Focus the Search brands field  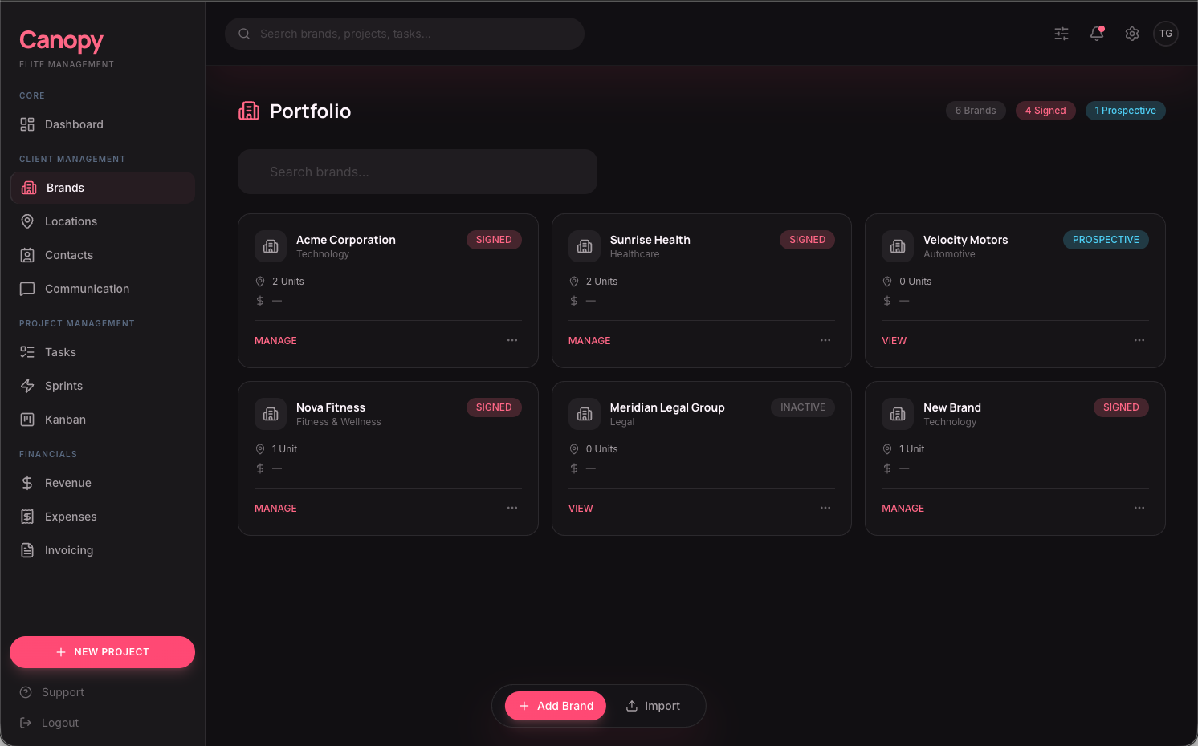point(418,172)
